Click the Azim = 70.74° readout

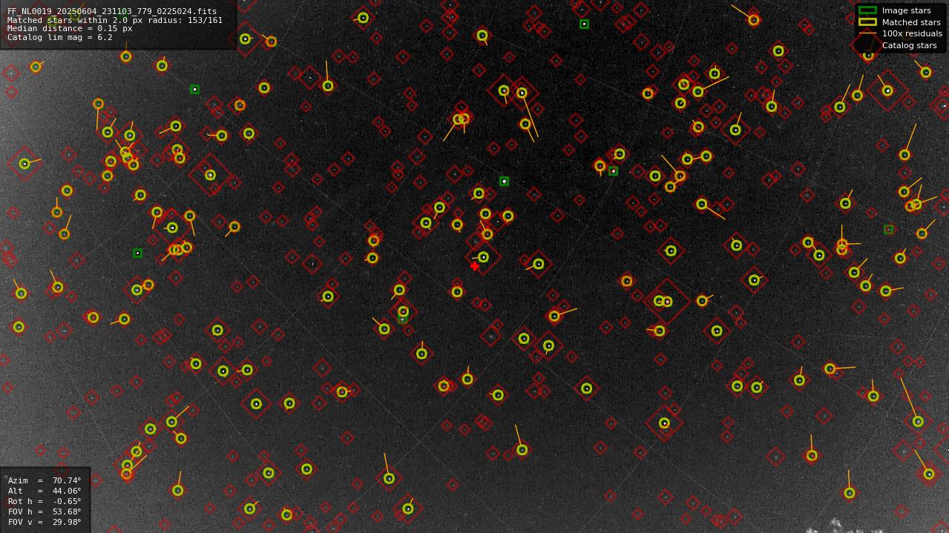(45, 480)
